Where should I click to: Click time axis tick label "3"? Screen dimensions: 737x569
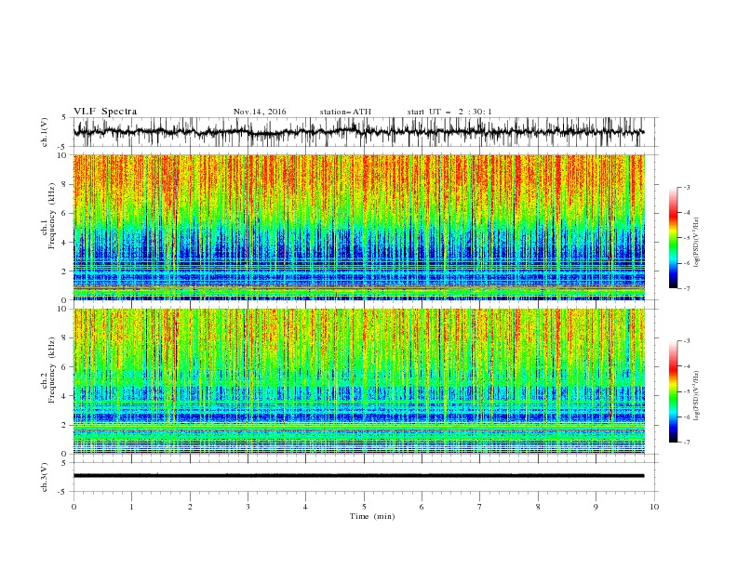(x=248, y=507)
